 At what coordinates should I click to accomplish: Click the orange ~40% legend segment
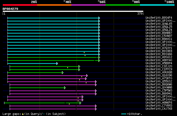54,5
